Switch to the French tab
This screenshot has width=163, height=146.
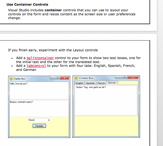tap(101, 83)
